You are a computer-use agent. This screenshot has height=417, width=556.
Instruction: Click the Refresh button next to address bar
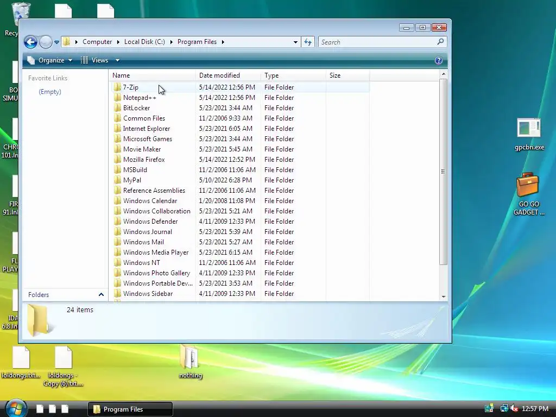tap(308, 42)
